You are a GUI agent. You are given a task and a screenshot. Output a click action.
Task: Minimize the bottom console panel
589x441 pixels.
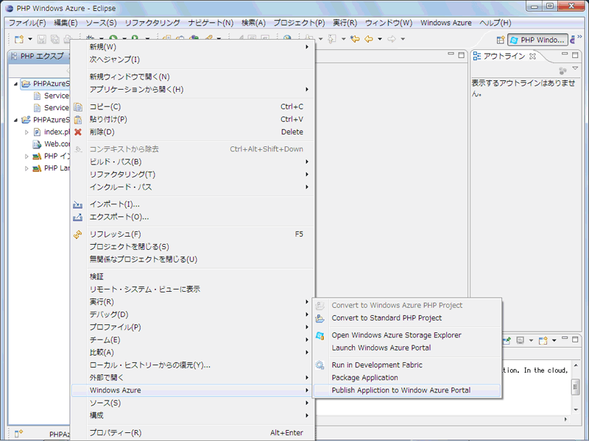click(x=565, y=339)
